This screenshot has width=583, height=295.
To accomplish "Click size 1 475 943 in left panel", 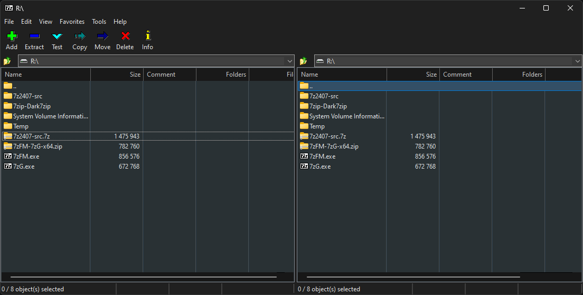I will click(127, 136).
